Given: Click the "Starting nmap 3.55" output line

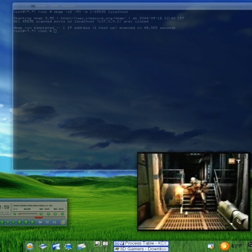Looking at the screenshot, I should tap(99, 18).
